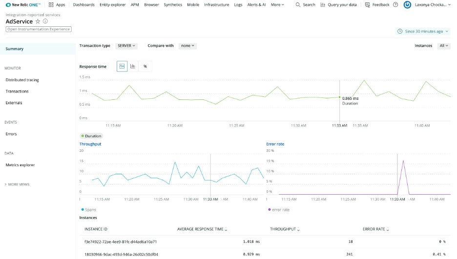Click the Search magnifier icon
The height and width of the screenshot is (259, 457).
click(x=298, y=5)
